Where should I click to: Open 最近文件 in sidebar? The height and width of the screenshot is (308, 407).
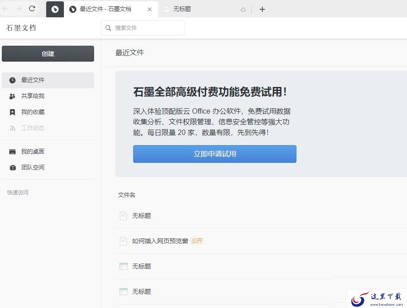[48, 80]
